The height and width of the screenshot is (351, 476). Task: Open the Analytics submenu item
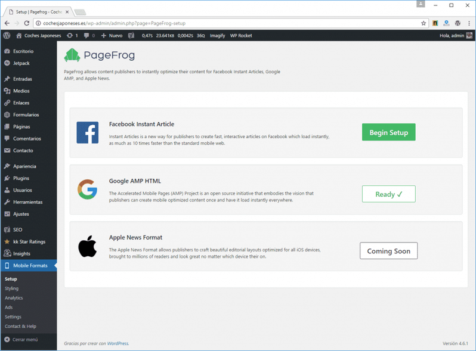[14, 298]
